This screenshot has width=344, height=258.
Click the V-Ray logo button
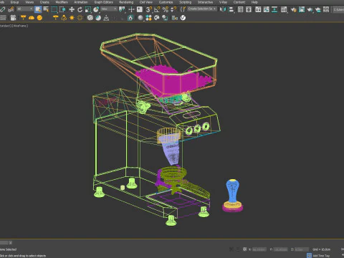(183, 18)
